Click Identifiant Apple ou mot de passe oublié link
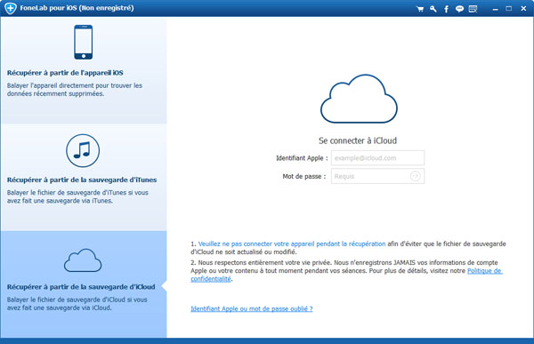Viewport: 534px width, 344px height. [252, 308]
